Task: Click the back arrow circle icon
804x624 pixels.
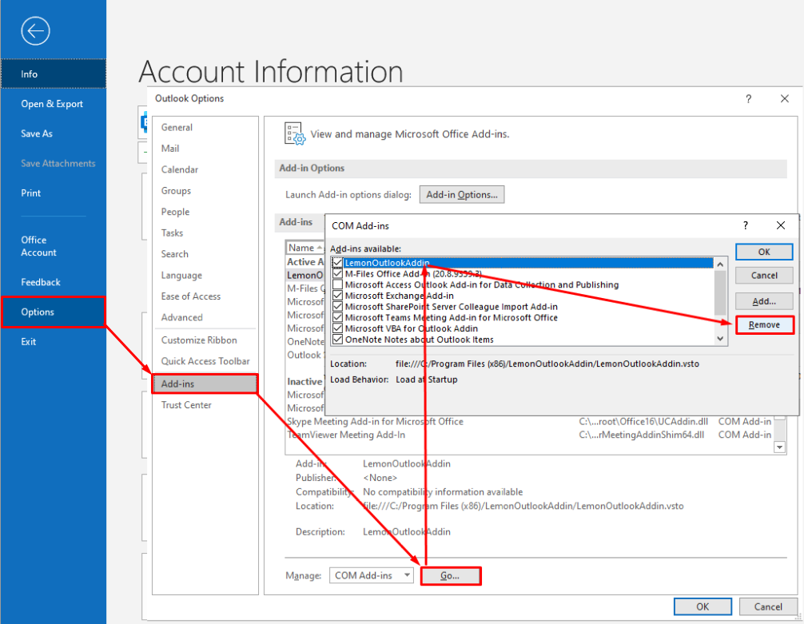Action: pyautogui.click(x=35, y=31)
